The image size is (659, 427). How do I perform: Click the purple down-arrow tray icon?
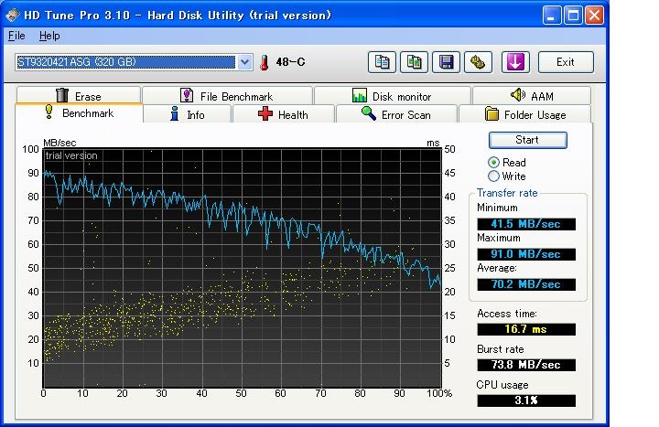[514, 62]
